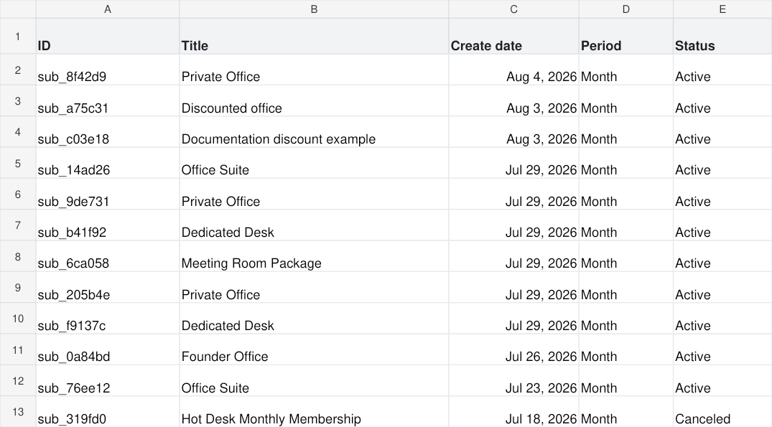Click the 'Create date' header cell
This screenshot has width=772, height=427.
(513, 37)
